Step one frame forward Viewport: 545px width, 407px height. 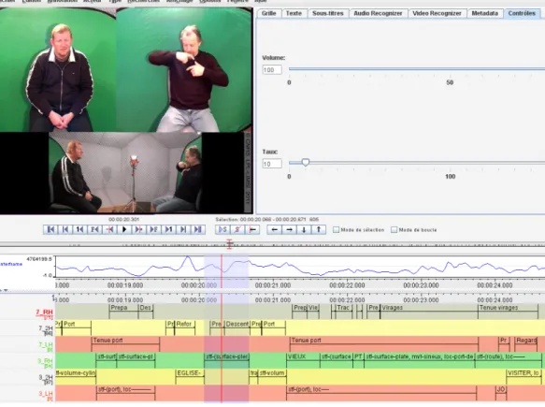tap(153, 229)
